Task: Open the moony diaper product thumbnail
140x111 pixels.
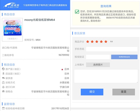Action: click(x=12, y=30)
